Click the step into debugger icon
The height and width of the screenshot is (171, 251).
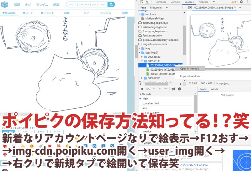(154, 89)
